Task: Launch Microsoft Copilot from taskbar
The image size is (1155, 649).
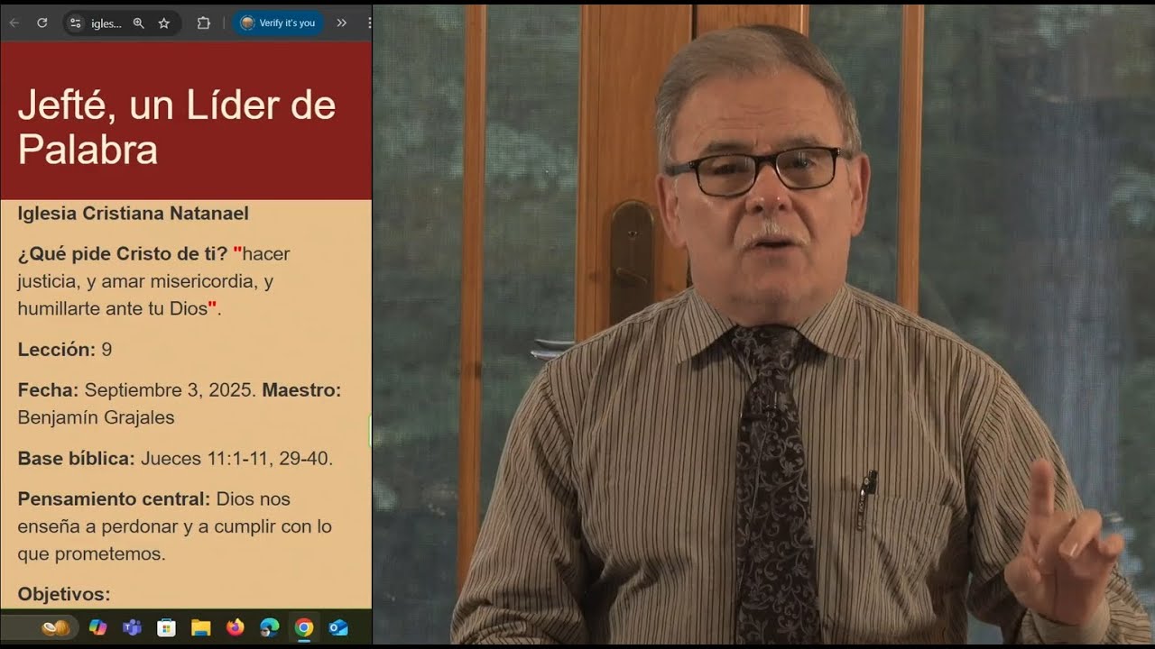Action: 97,628
